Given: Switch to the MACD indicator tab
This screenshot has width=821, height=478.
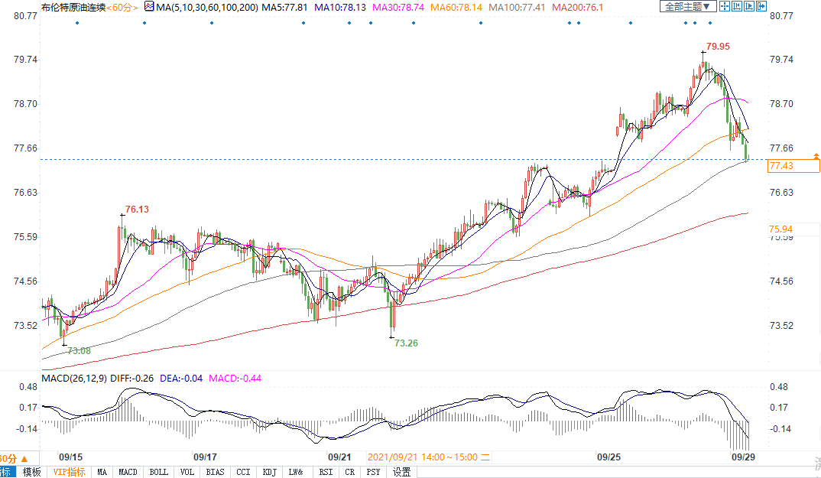Looking at the screenshot, I should 128,472.
